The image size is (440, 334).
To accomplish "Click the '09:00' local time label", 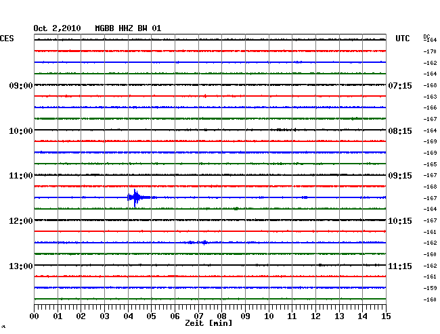I will (x=21, y=85).
